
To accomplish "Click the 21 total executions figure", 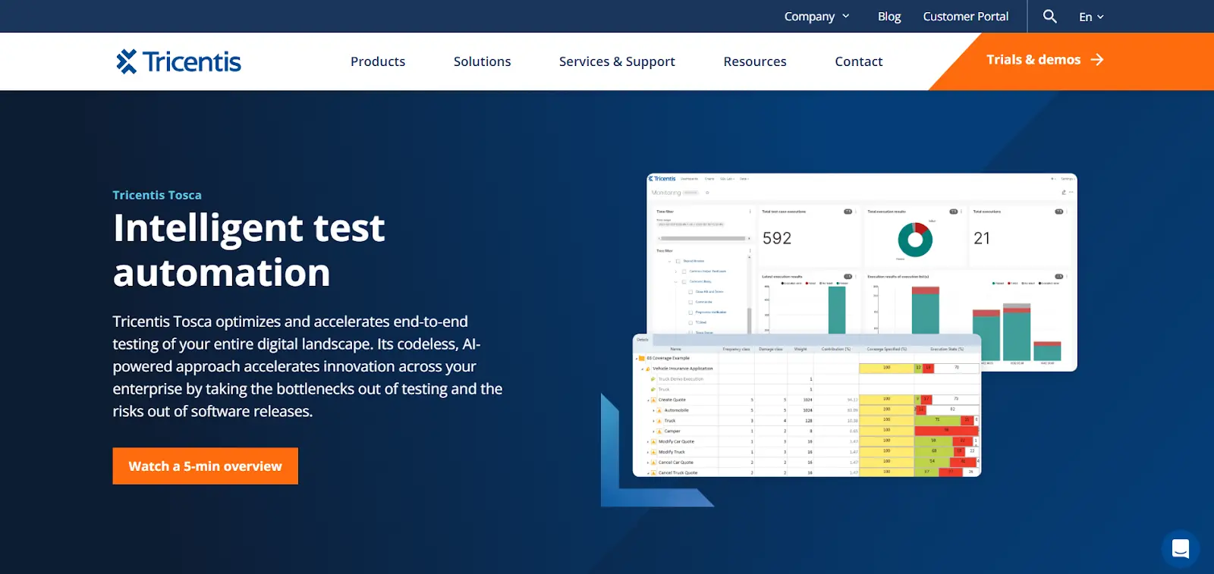I will (982, 238).
